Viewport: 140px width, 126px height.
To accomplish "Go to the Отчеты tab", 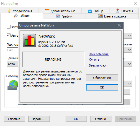I will coord(124,11).
